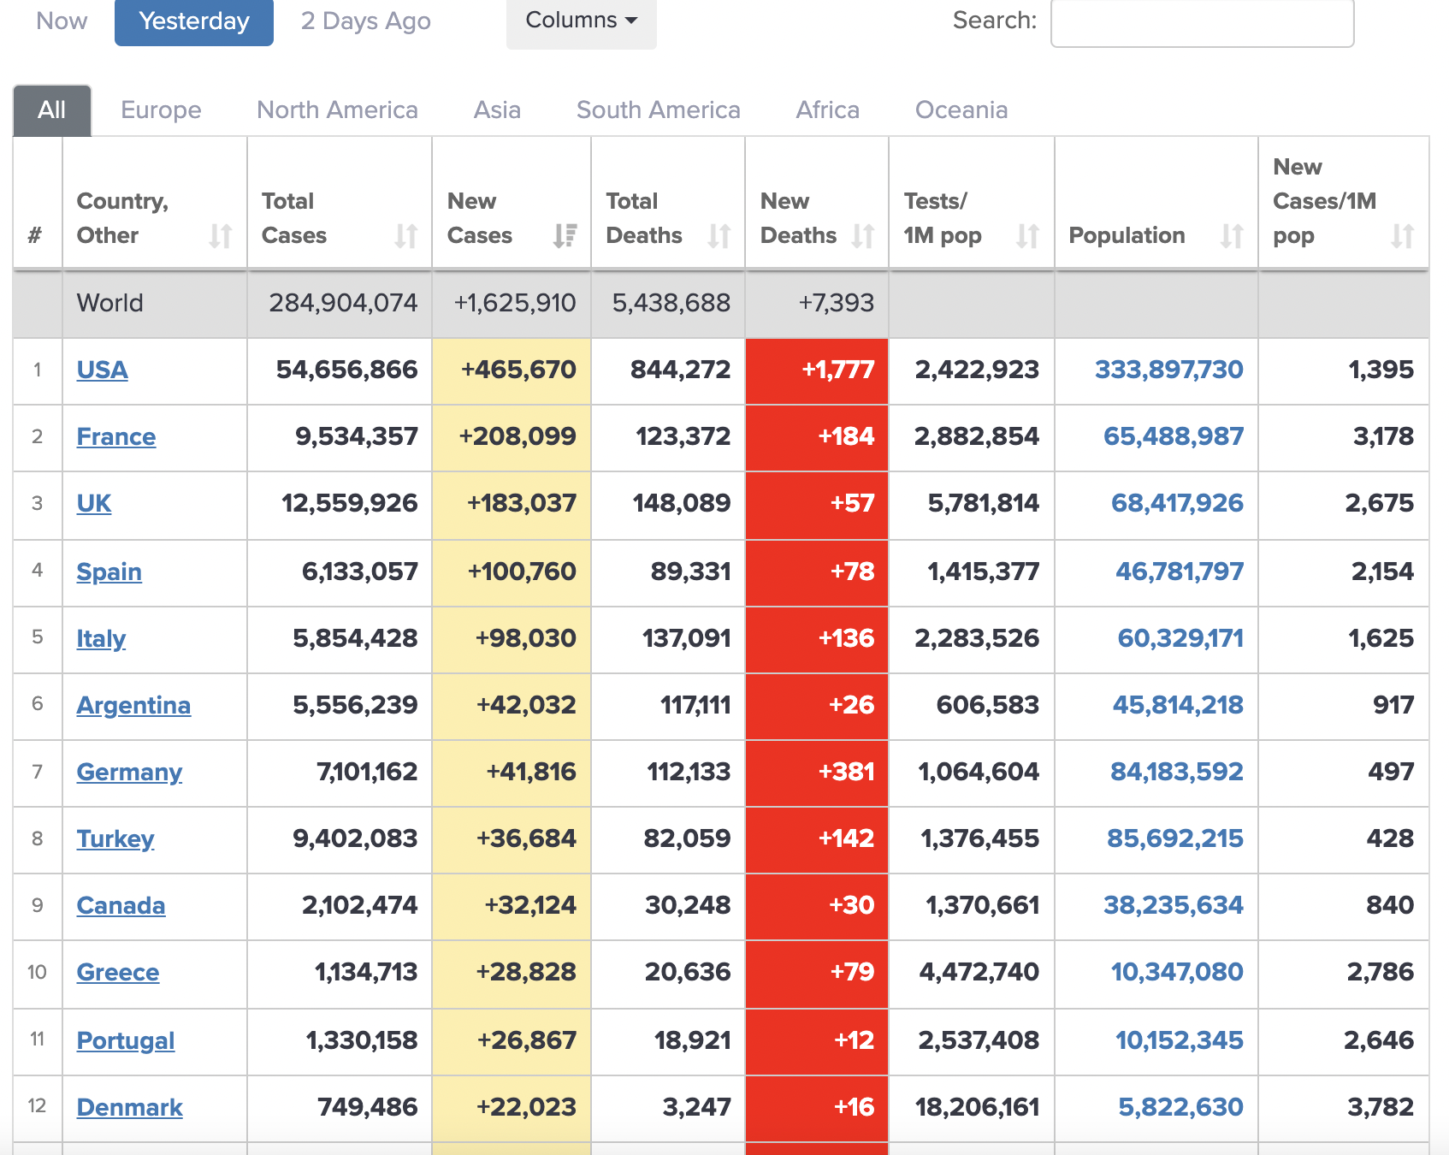
Task: Open the UK country link
Action: pos(94,503)
